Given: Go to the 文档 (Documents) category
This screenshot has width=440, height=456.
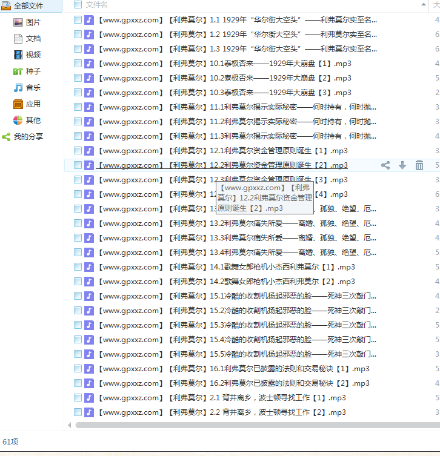Looking at the screenshot, I should click(33, 39).
